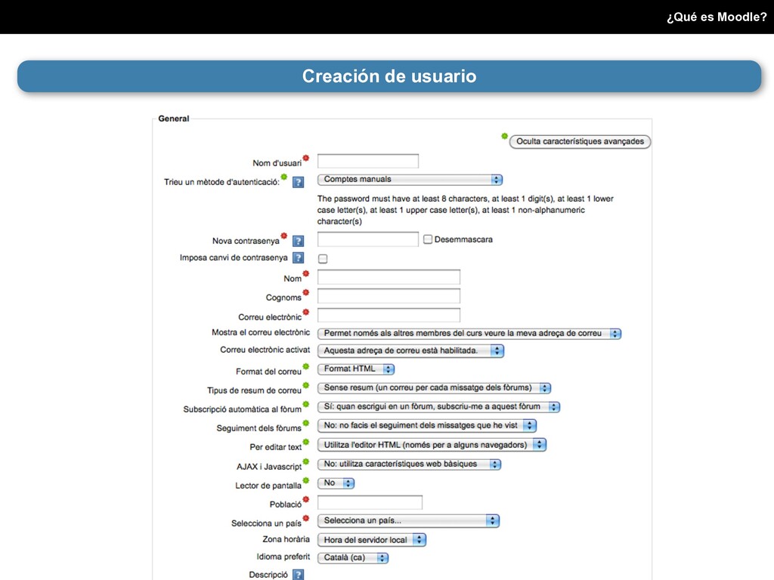Click the Idioma preferit label
The height and width of the screenshot is (580, 774).
tap(283, 557)
